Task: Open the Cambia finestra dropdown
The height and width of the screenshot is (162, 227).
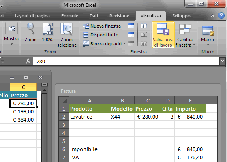Action: pyautogui.click(x=185, y=35)
